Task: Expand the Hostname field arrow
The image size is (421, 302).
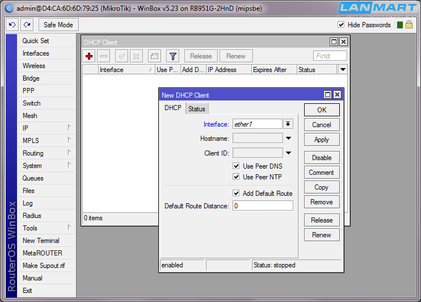Action: click(288, 138)
